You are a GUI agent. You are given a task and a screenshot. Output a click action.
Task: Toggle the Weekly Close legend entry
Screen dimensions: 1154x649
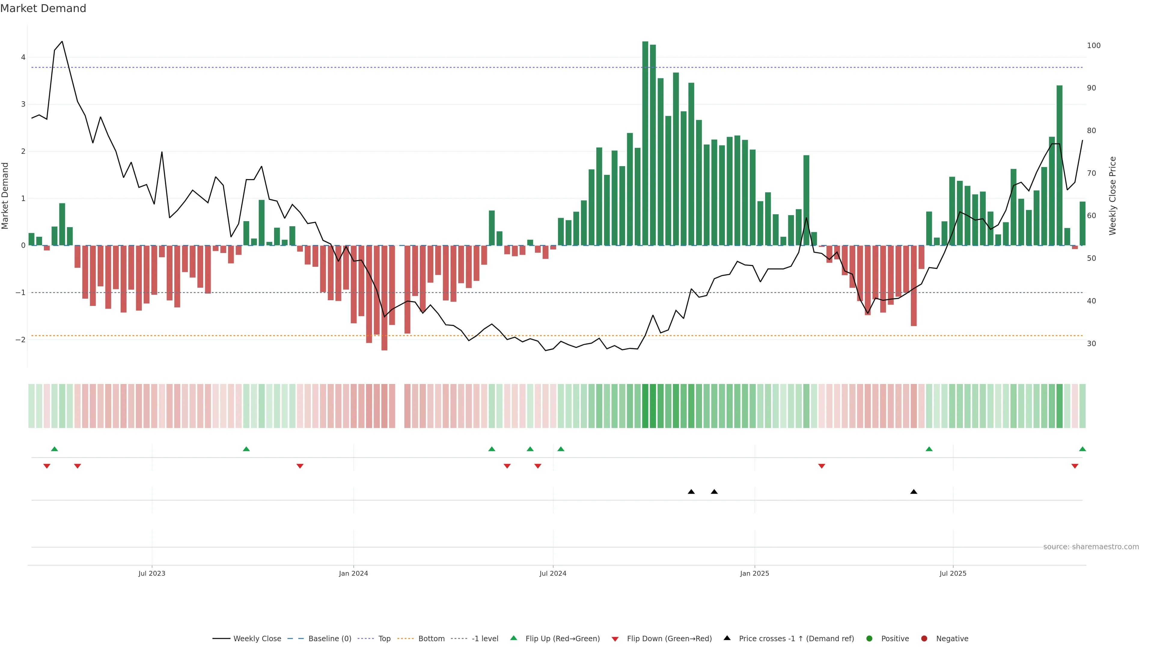click(257, 639)
